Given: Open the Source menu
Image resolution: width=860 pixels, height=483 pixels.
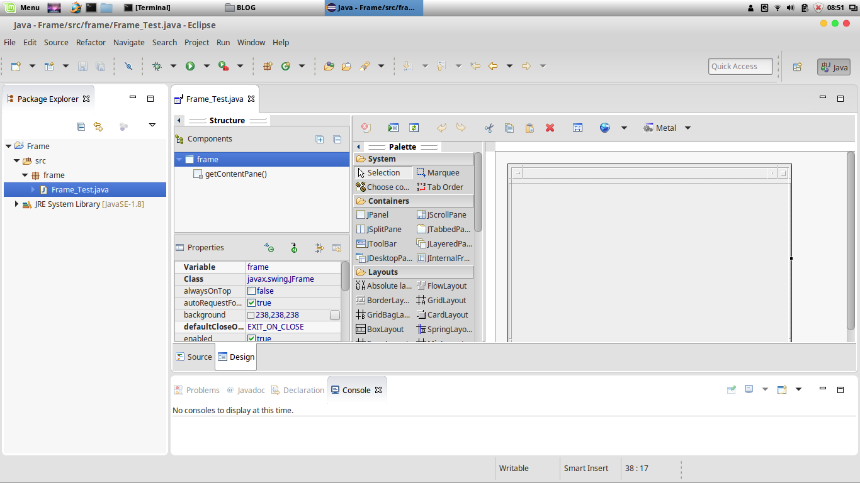Looking at the screenshot, I should (56, 42).
